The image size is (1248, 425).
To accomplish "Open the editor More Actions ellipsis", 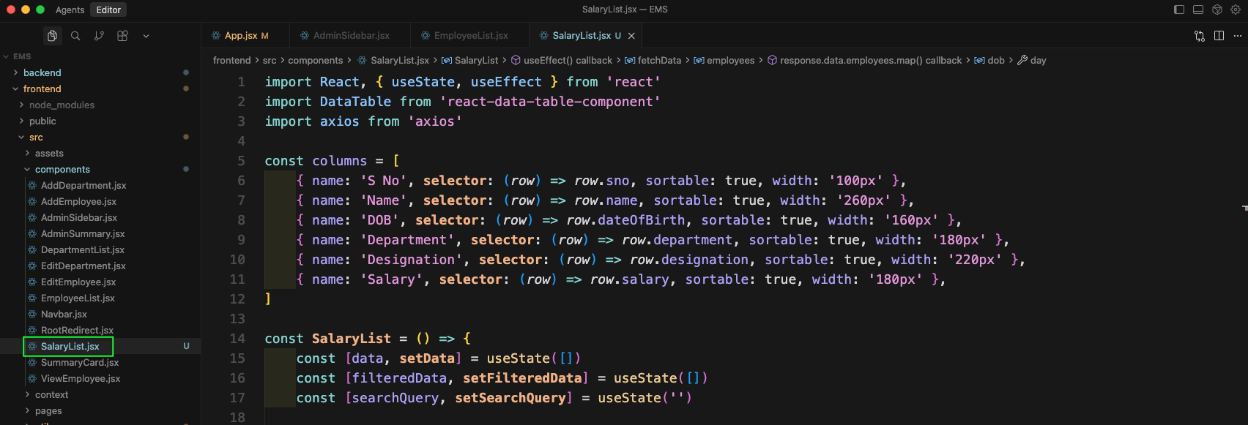I will tap(1238, 36).
